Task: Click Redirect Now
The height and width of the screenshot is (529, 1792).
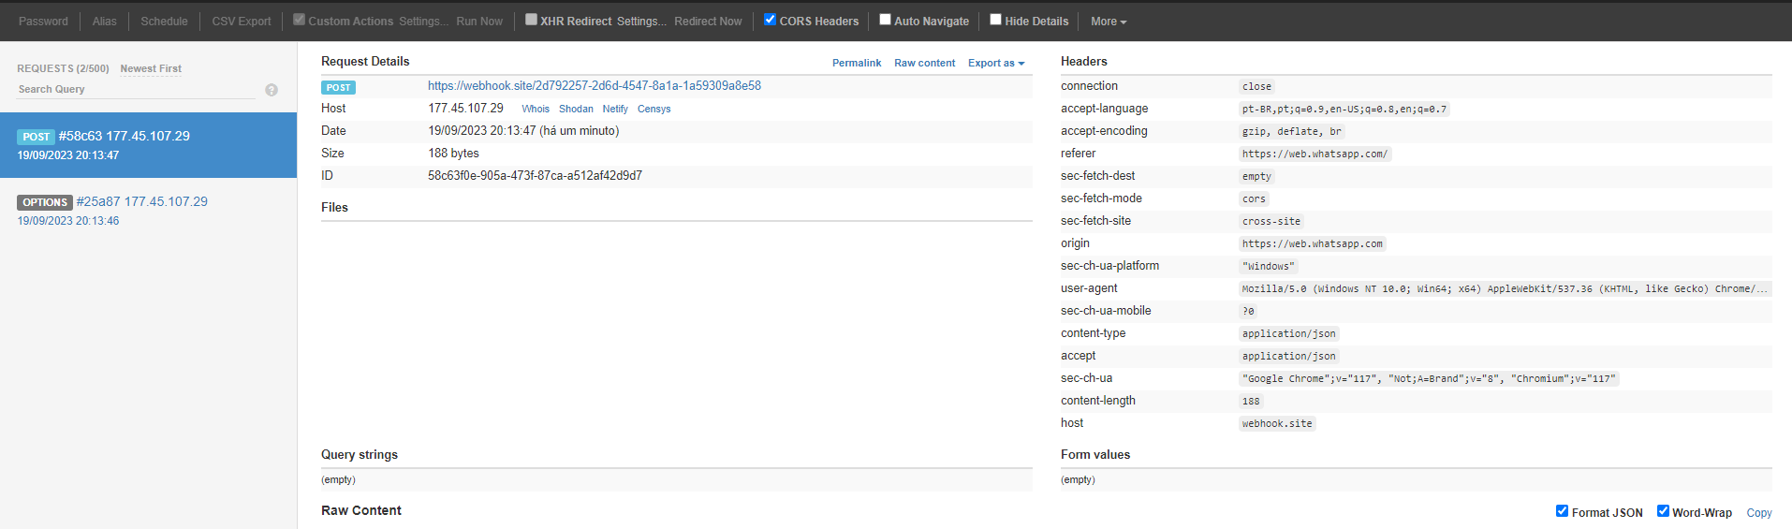Action: click(708, 22)
